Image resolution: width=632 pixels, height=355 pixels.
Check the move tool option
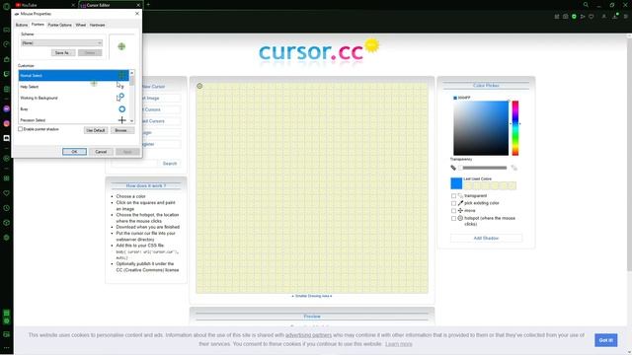pyautogui.click(x=453, y=210)
